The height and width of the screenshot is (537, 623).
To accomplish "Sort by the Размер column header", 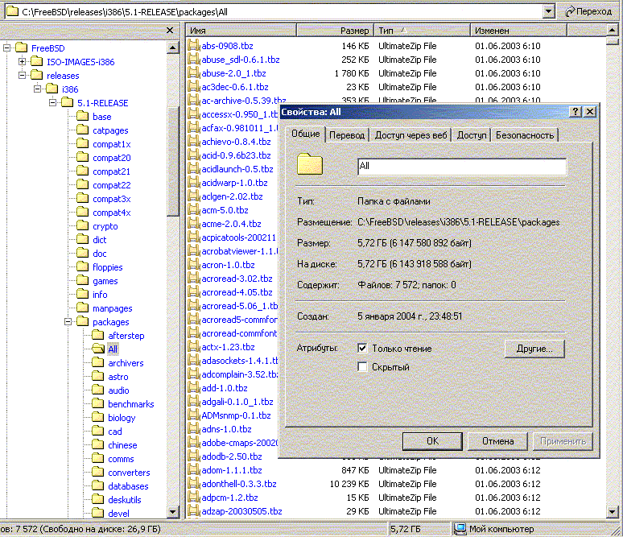I will point(334,31).
